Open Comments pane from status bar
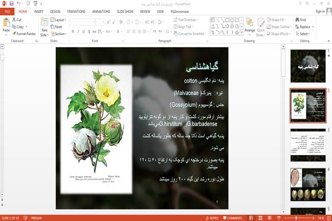The width and height of the screenshot is (332, 221). pos(232,218)
